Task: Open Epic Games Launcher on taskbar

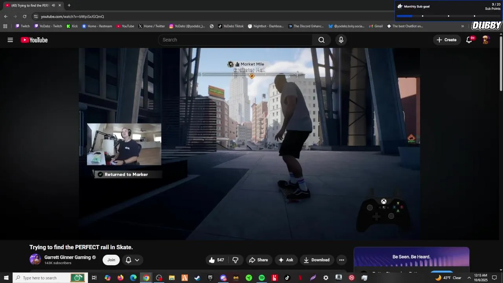Action: (210, 278)
